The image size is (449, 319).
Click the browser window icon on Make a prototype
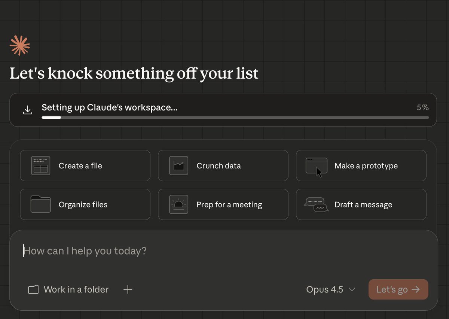pyautogui.click(x=316, y=165)
